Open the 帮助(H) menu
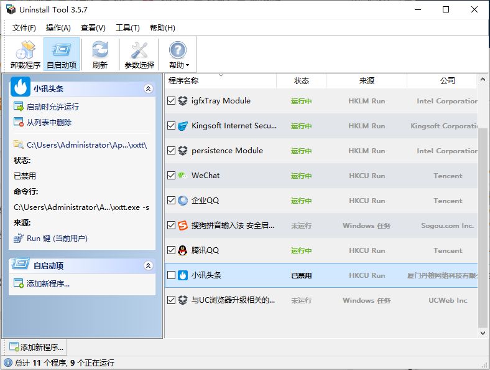Image resolution: width=490 pixels, height=370 pixels. coord(162,28)
